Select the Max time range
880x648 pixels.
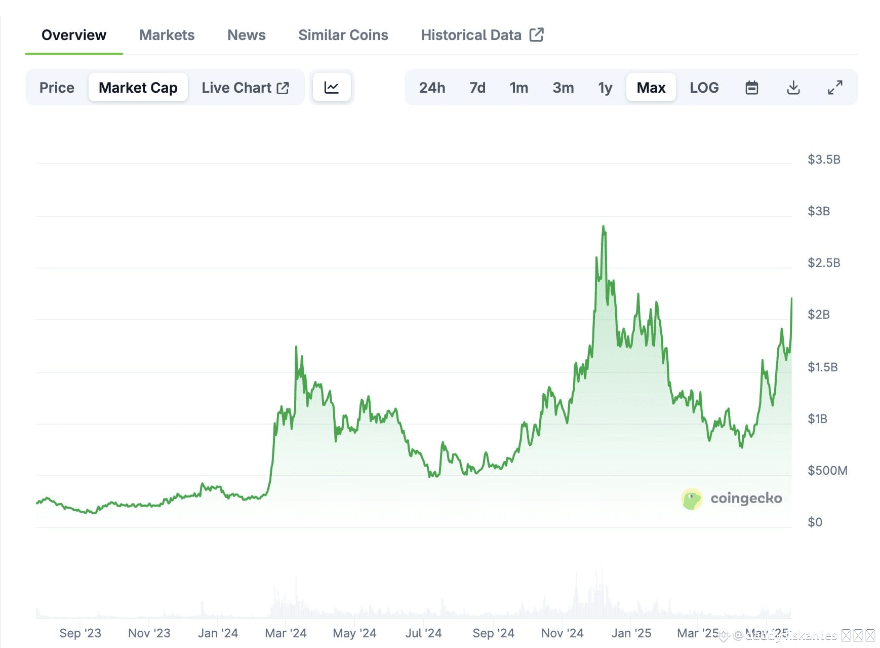click(x=651, y=88)
